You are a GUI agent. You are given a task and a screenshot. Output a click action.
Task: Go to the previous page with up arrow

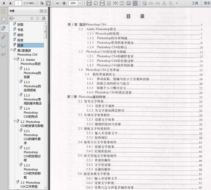[x=4, y=3]
